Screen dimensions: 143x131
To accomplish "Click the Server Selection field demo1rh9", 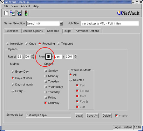I will [43, 24].
